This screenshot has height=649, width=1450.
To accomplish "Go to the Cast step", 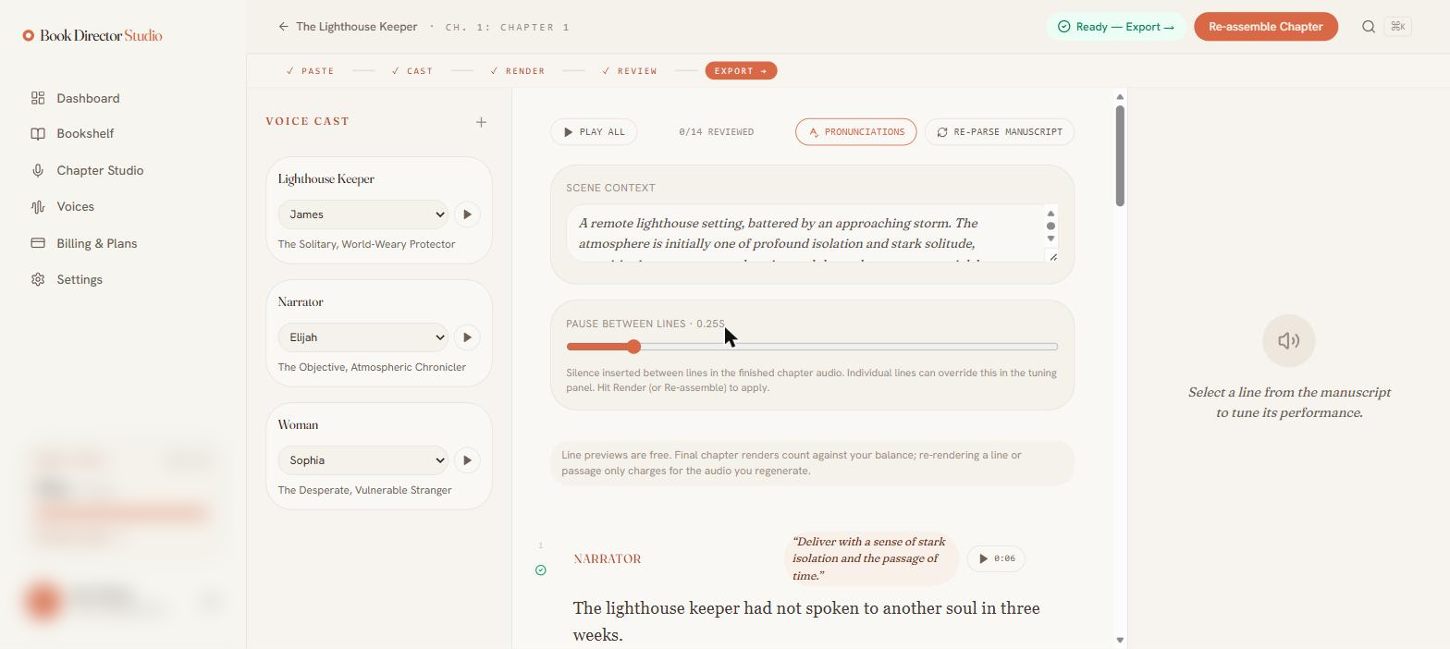I will [x=412, y=70].
